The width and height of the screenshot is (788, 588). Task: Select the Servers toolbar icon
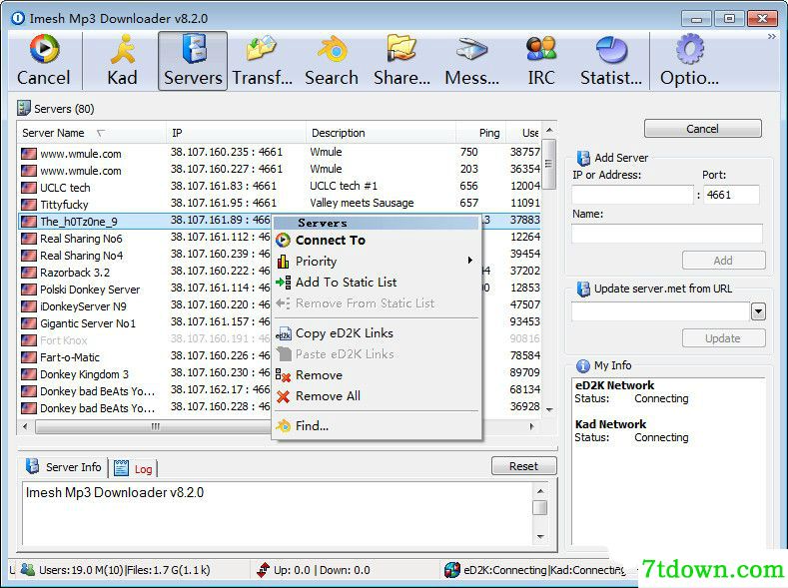[194, 48]
